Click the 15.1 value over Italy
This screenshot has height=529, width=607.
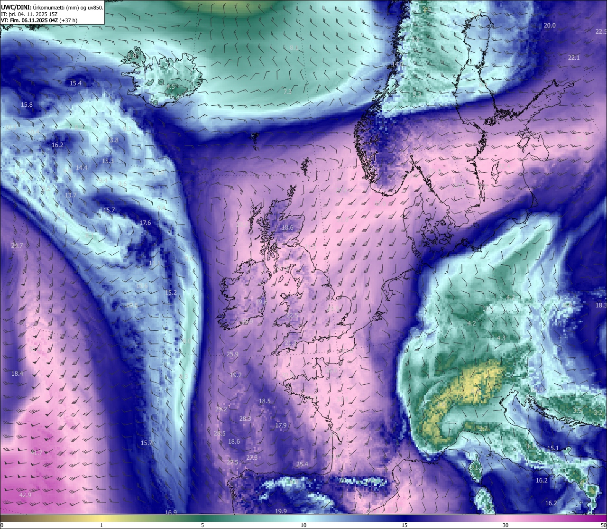(553, 448)
